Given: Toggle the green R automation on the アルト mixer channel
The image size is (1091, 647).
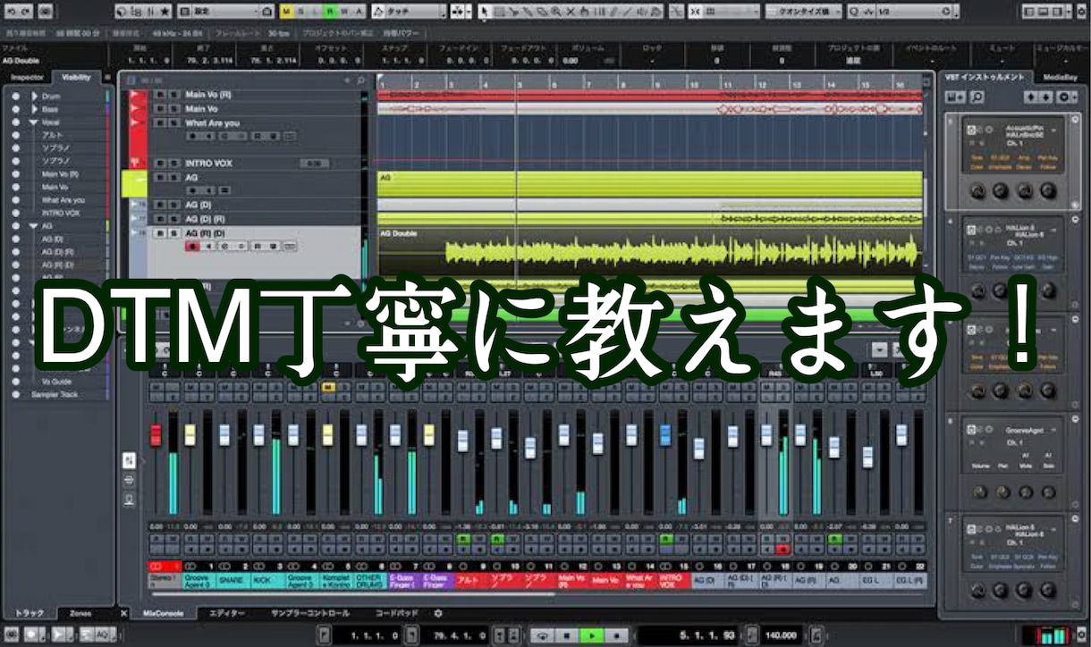Looking at the screenshot, I should pos(464,539).
